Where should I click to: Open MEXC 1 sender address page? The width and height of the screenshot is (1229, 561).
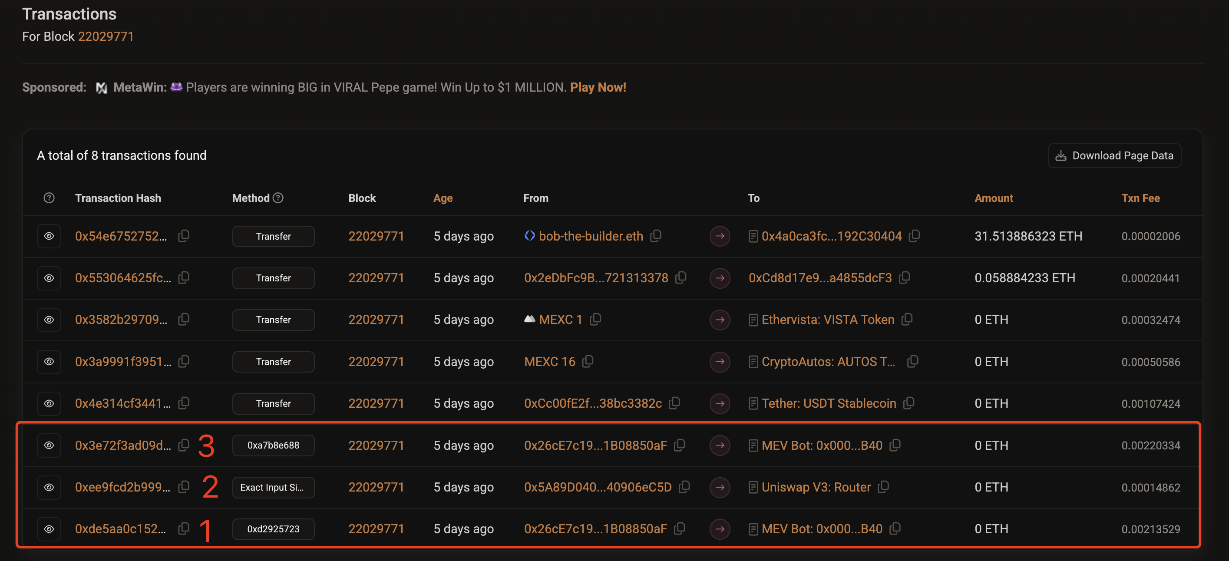click(560, 320)
